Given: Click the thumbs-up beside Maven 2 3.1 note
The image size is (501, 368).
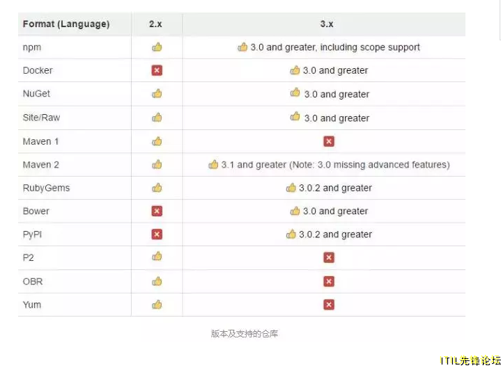Looking at the screenshot, I should click(x=213, y=164).
